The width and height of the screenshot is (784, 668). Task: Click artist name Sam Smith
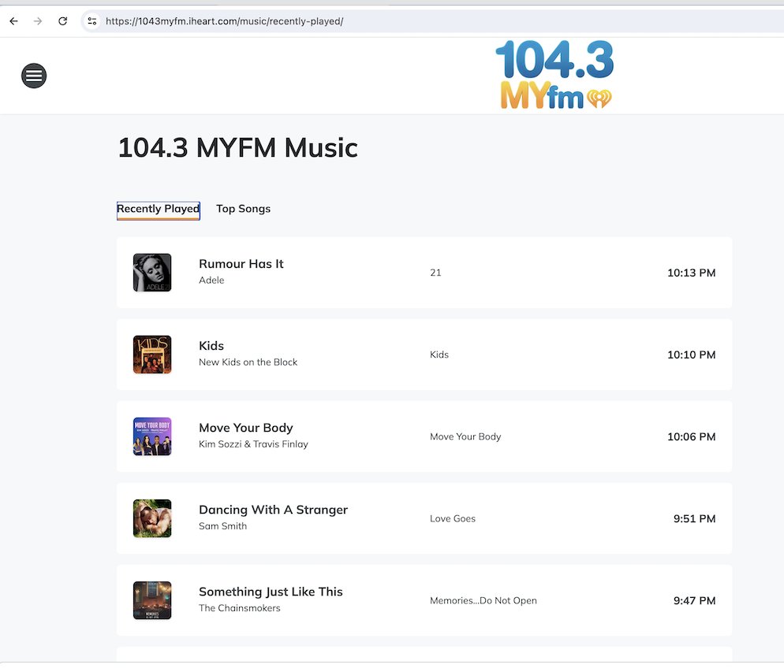pyautogui.click(x=222, y=525)
